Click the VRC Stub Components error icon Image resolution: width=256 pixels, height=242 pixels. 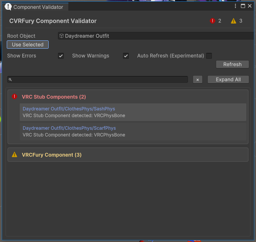[x=15, y=97]
